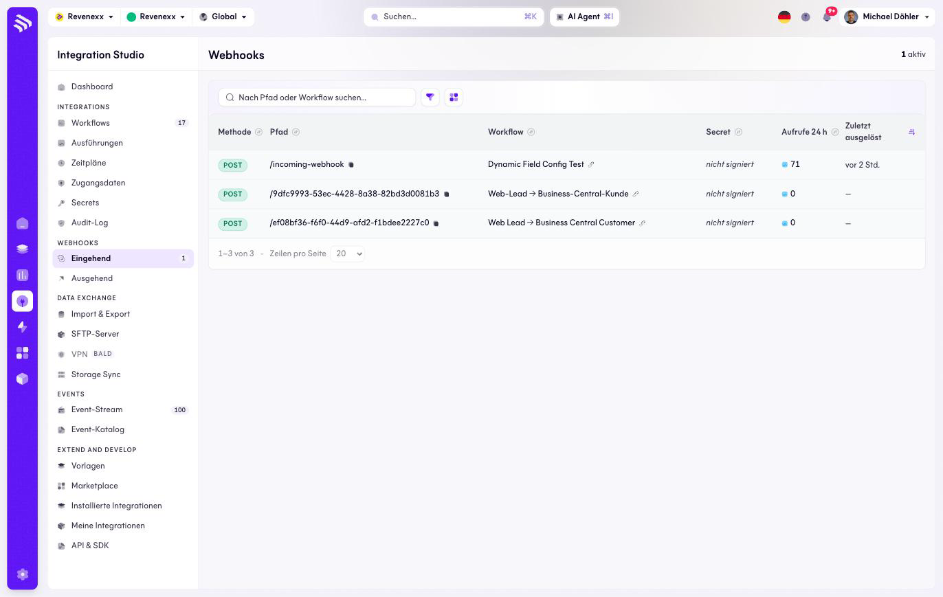Open link icon beside Dynamic Field Config Test
Image resolution: width=943 pixels, height=597 pixels.
click(591, 165)
